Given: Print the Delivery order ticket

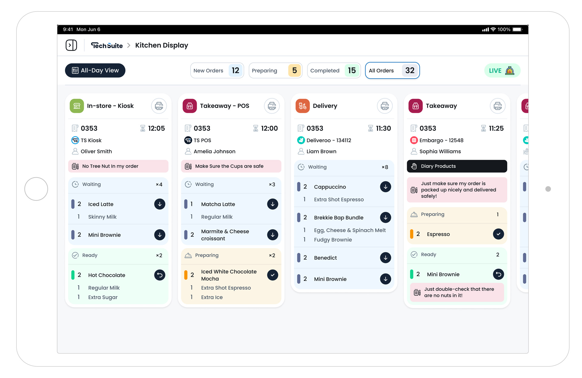Looking at the screenshot, I should click(385, 106).
